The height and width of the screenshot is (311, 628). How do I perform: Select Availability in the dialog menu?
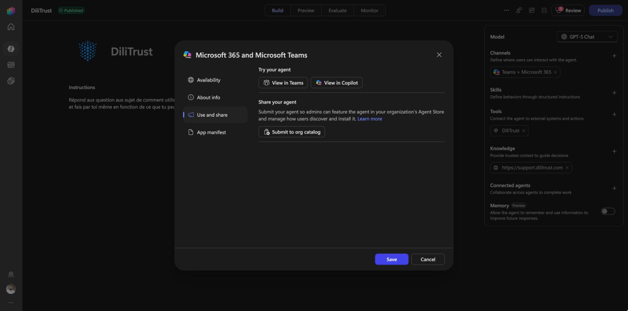(215, 80)
